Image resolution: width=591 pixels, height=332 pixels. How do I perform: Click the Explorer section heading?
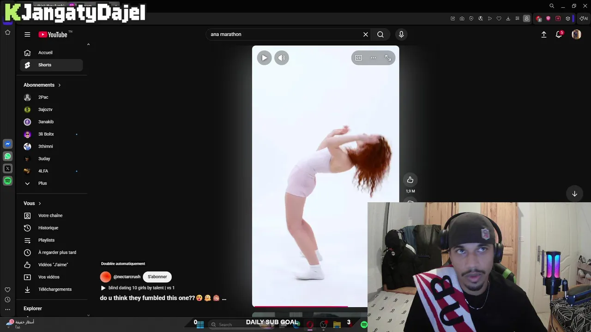[33, 308]
